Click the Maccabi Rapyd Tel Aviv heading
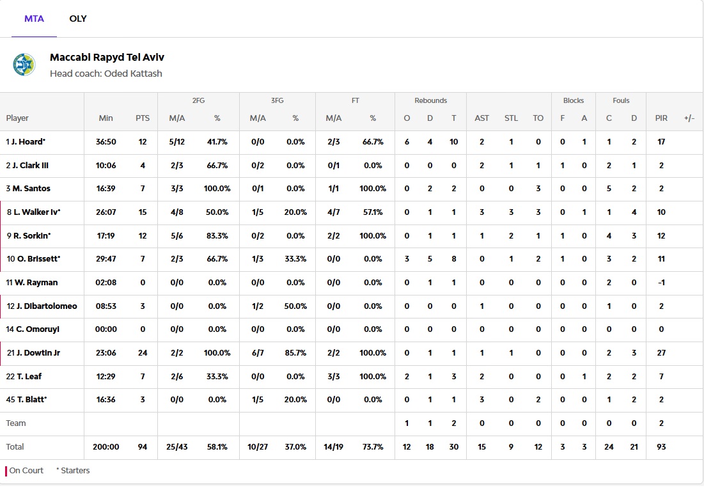The image size is (704, 488). [x=107, y=58]
